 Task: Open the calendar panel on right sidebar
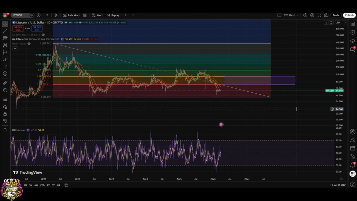coord(353,148)
